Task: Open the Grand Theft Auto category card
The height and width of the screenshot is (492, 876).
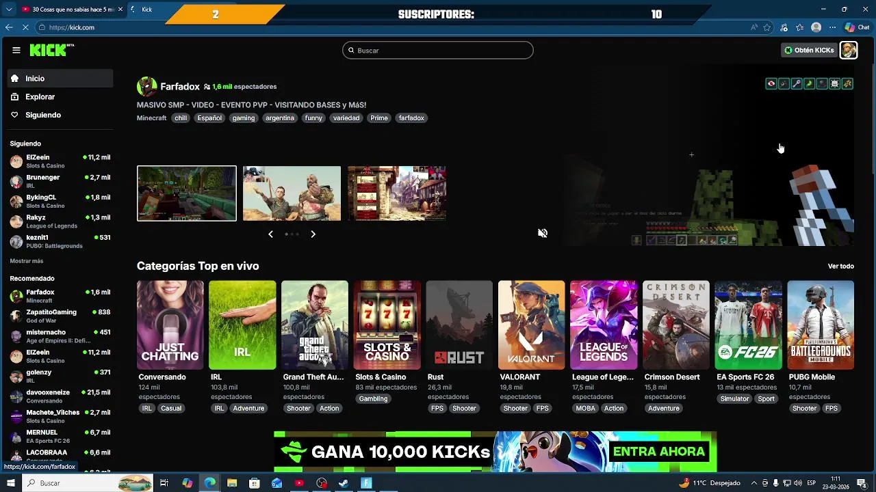Action: 315,325
